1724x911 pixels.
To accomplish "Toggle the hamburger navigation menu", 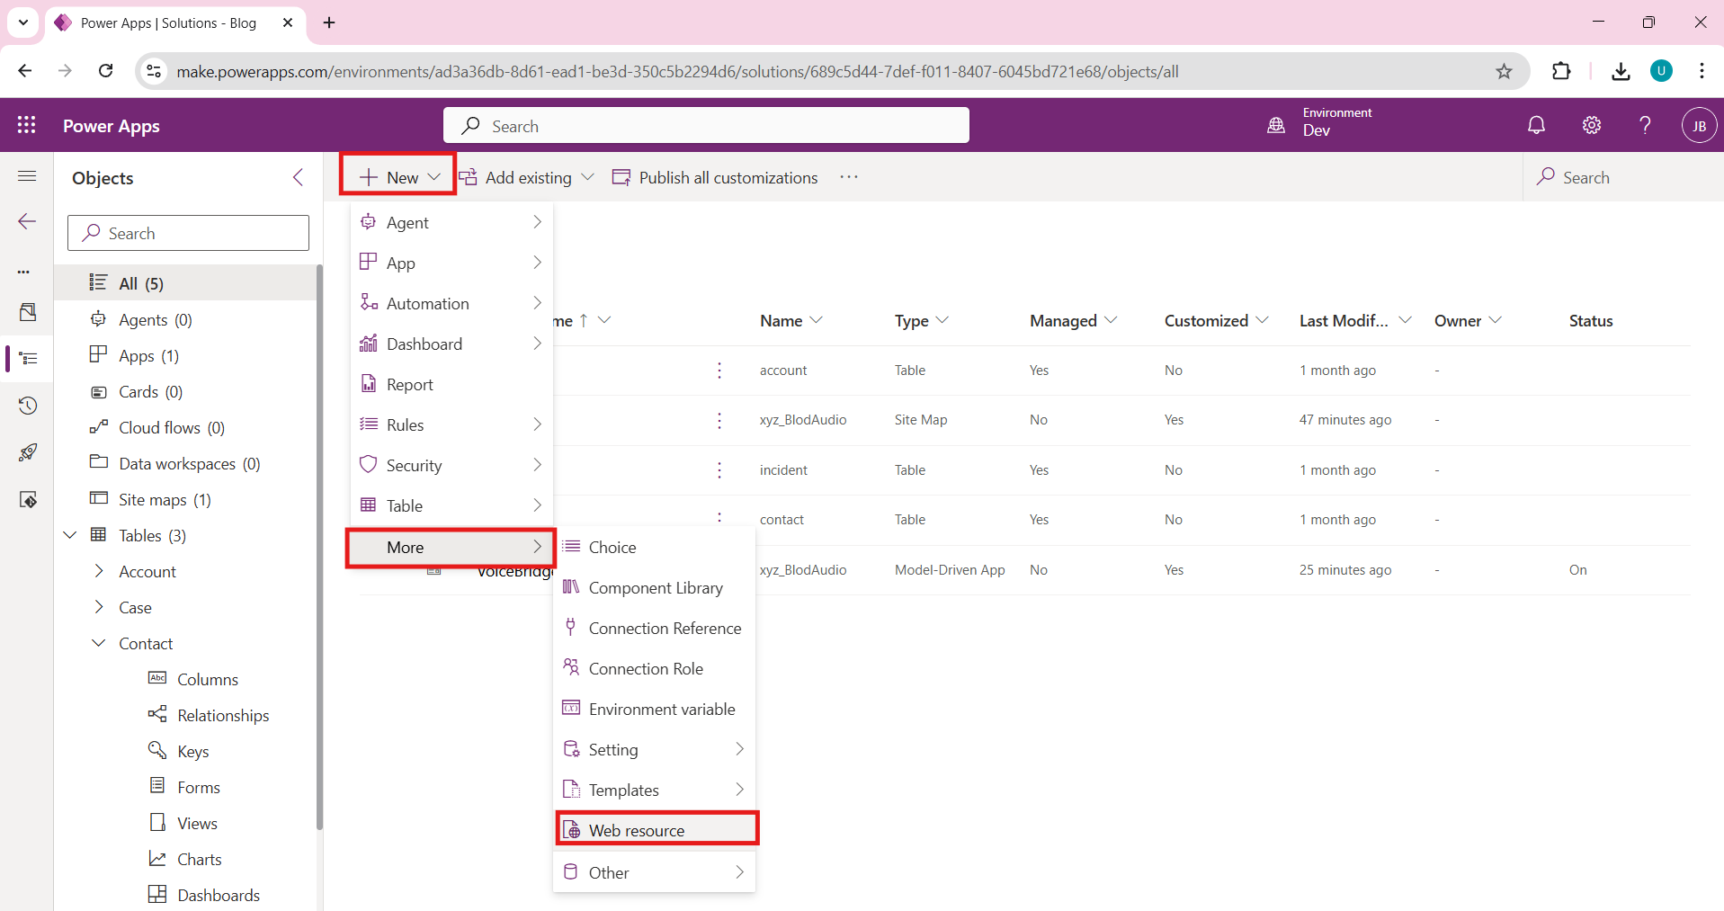I will coord(27,176).
